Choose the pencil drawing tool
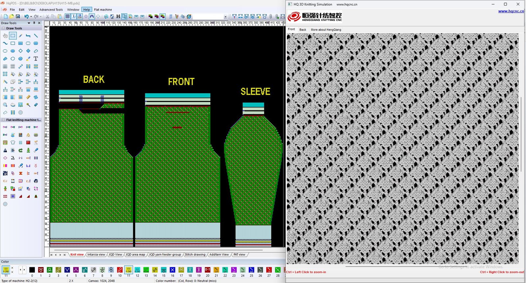Screen dimensions: 526x283 pyautogui.click(x=20, y=35)
